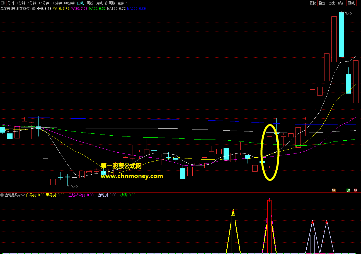
Task: Expand the 更多 periods menu
Action: [x=122, y=3]
